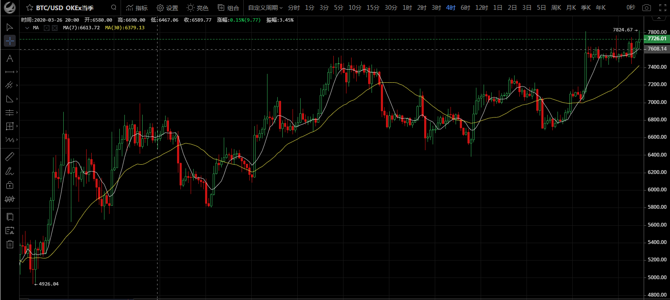Favorite BTC/USD with the star icon
This screenshot has height=300, width=670.
[x=30, y=8]
